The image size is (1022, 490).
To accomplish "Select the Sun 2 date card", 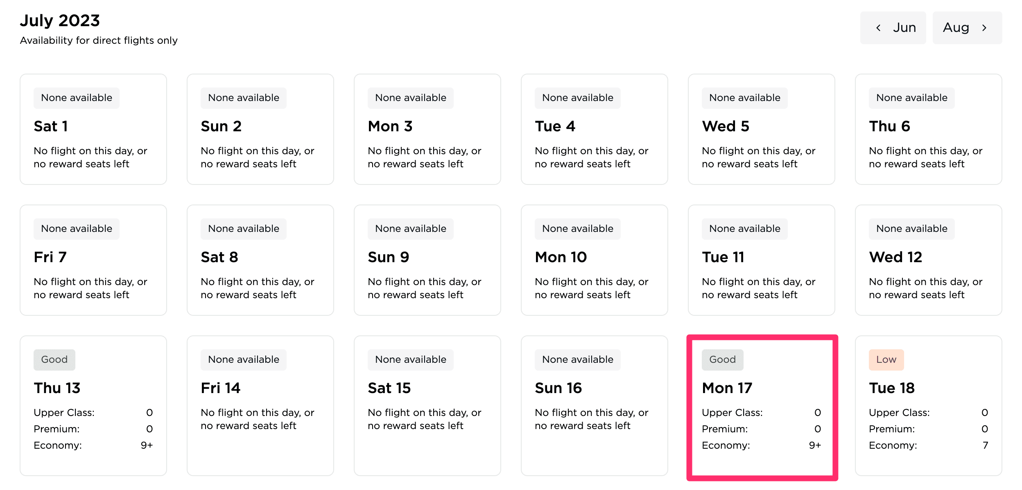I will point(260,129).
